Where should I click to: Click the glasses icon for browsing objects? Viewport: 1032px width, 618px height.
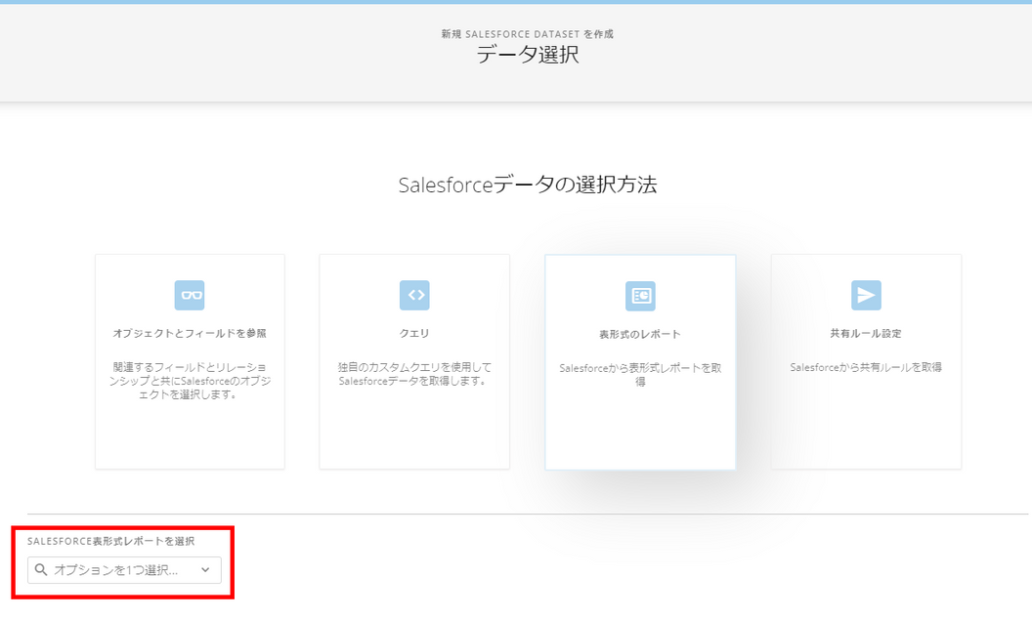(x=190, y=295)
